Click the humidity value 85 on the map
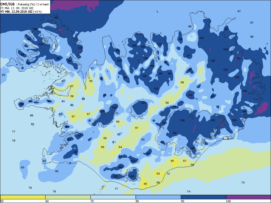 click(83, 99)
